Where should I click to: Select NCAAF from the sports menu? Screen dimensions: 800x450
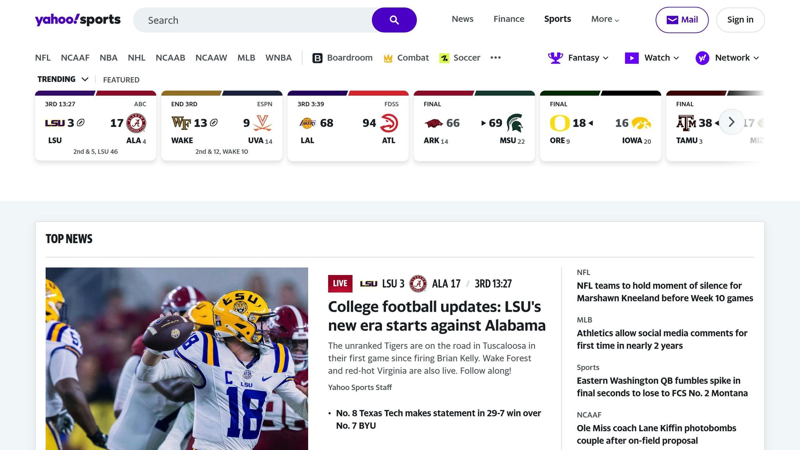pos(75,57)
